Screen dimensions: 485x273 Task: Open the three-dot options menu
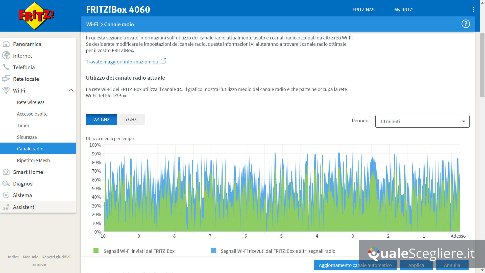coord(473,10)
